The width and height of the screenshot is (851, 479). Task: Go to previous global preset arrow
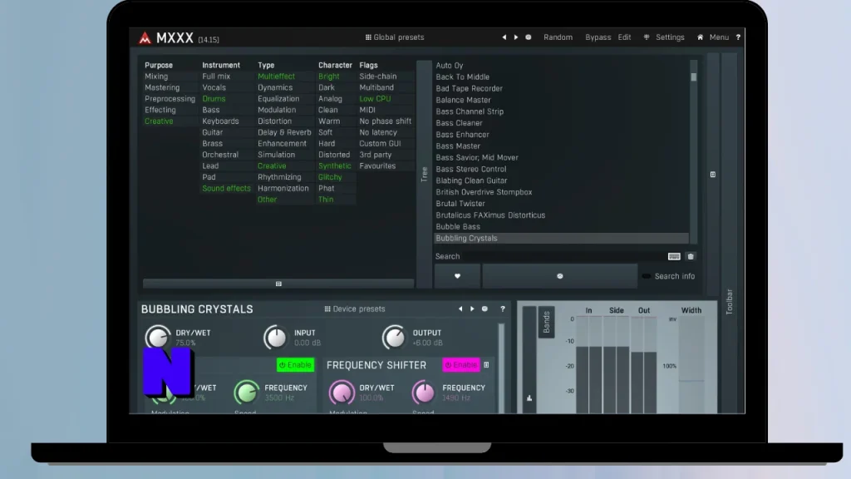point(504,37)
